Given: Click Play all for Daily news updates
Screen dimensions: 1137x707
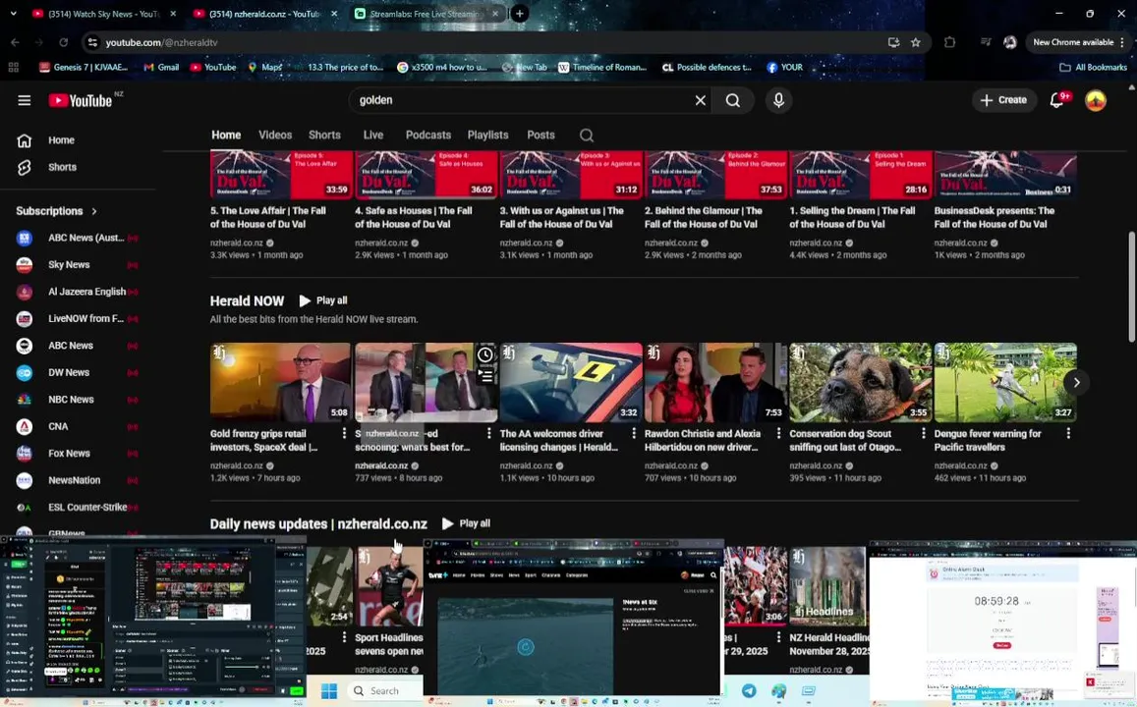Looking at the screenshot, I should [466, 523].
